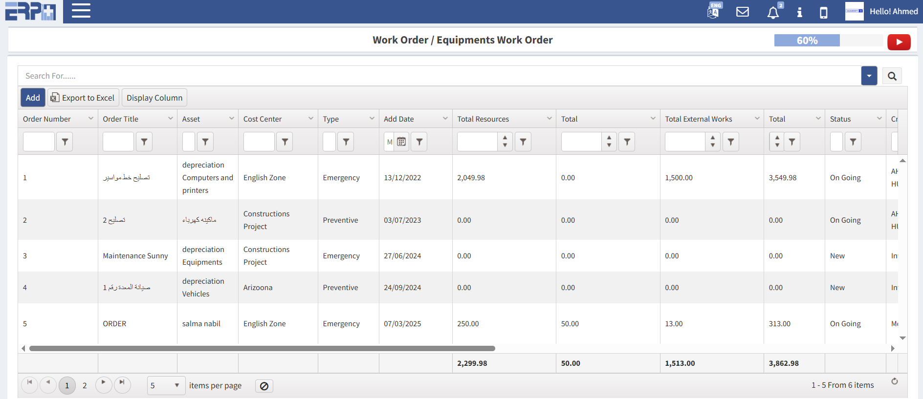Open the mobile device icon
The height and width of the screenshot is (399, 923).
(824, 12)
